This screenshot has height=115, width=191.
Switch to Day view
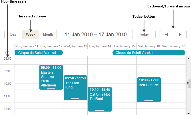coord(13,35)
